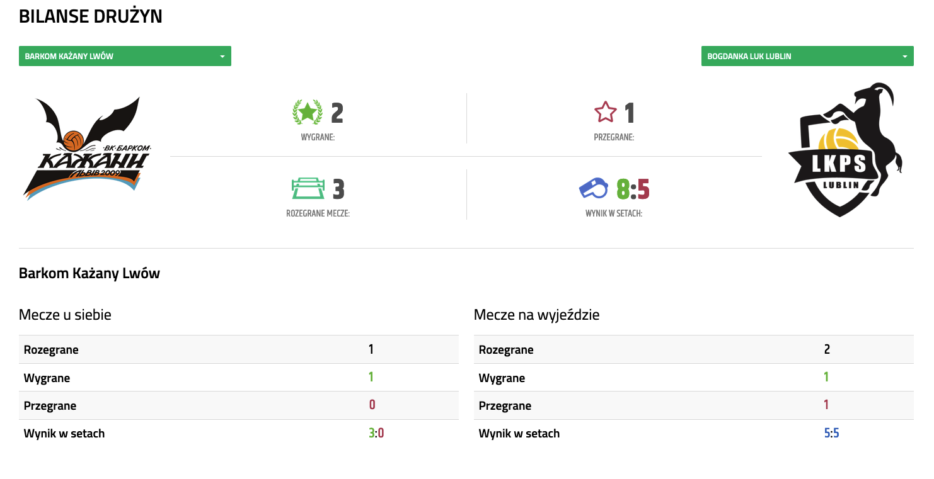Click the 8:5 set score total
This screenshot has width=934, height=479.
tap(632, 189)
